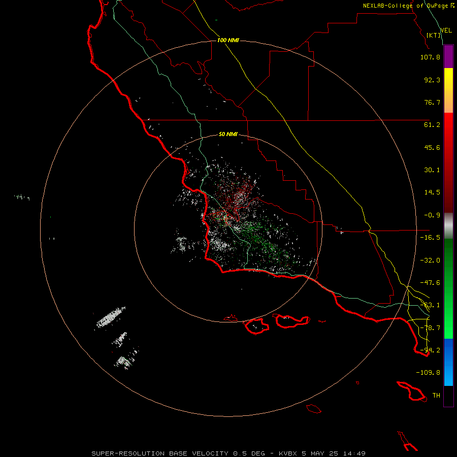Click the 107.8 velocity scale value
Screen dimensions: 457x457
tap(430, 57)
